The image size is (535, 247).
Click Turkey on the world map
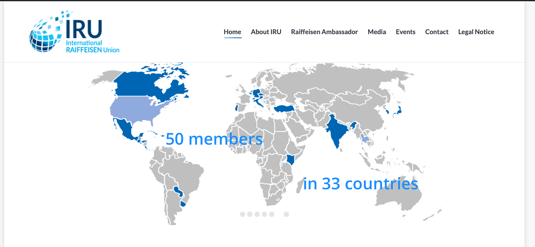(x=284, y=109)
